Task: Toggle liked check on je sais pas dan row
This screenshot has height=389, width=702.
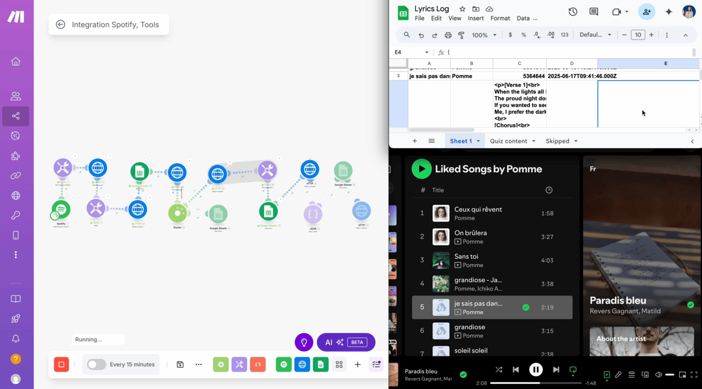Action: [x=525, y=308]
